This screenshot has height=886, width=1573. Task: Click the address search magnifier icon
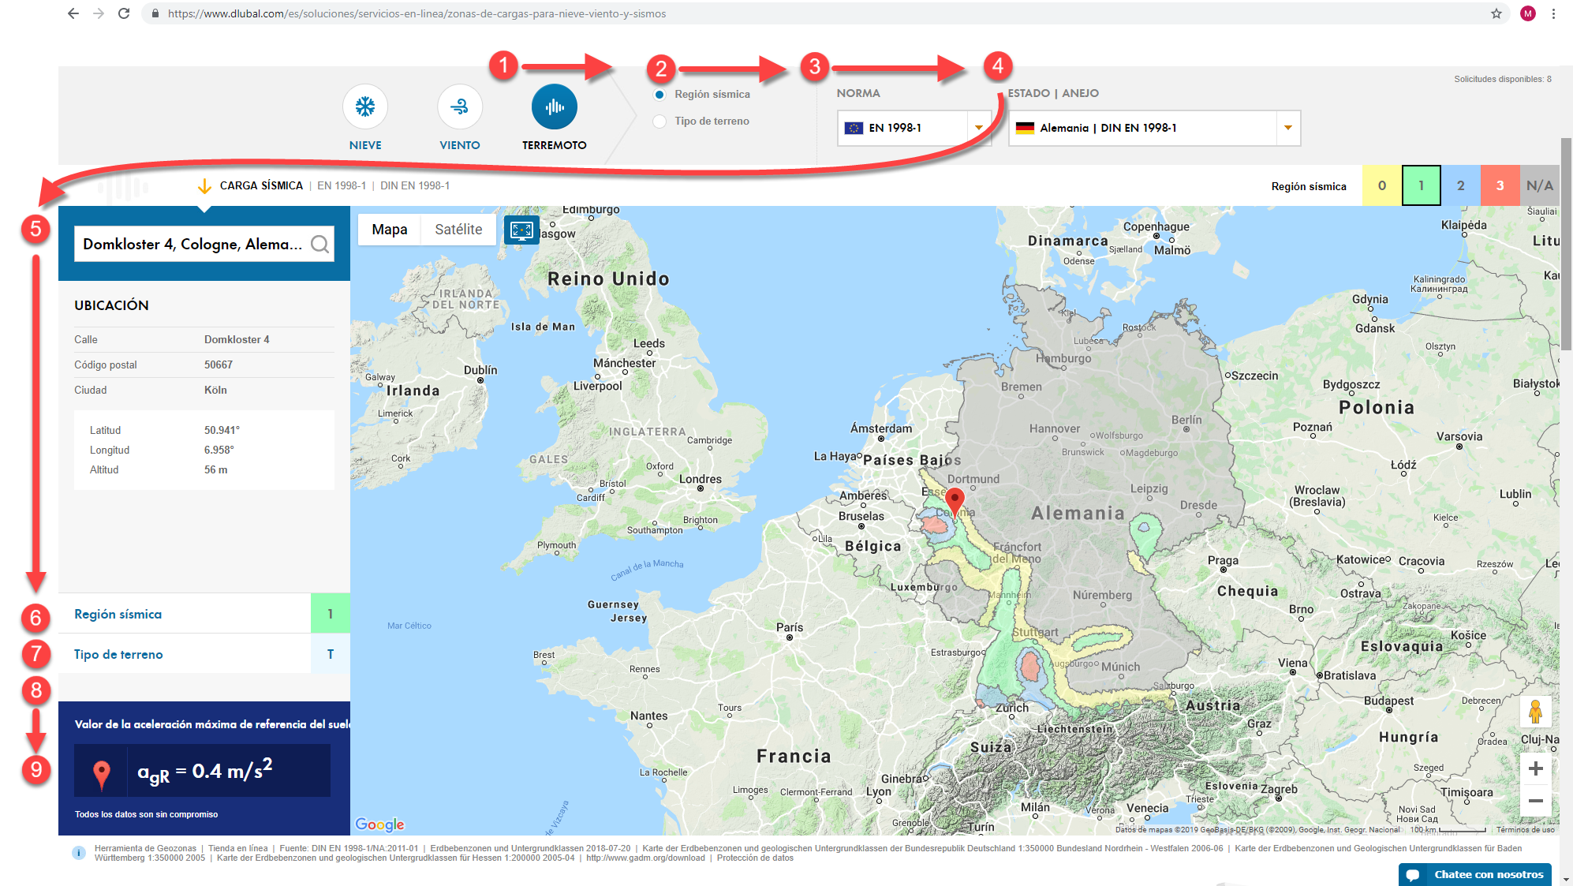pos(319,245)
